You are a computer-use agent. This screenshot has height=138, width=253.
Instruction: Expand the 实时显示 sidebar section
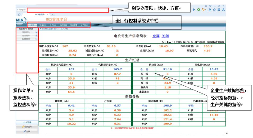point(37,32)
